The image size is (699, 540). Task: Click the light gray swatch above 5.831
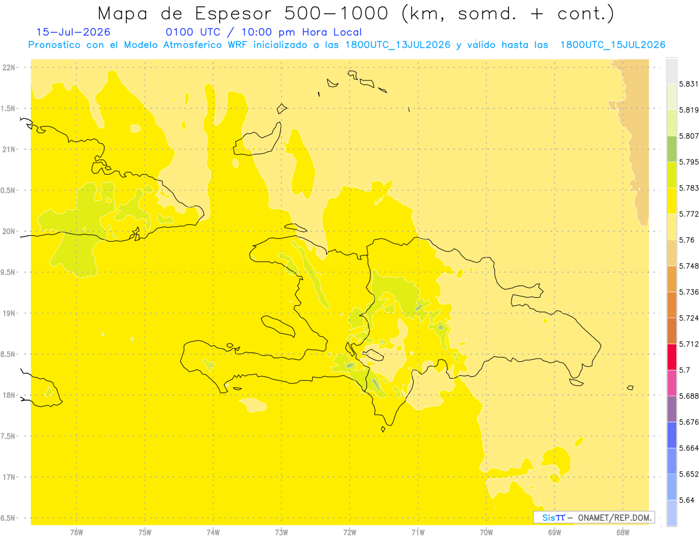click(672, 70)
